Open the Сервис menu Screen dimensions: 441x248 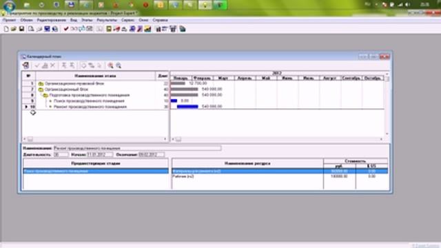coord(127,20)
